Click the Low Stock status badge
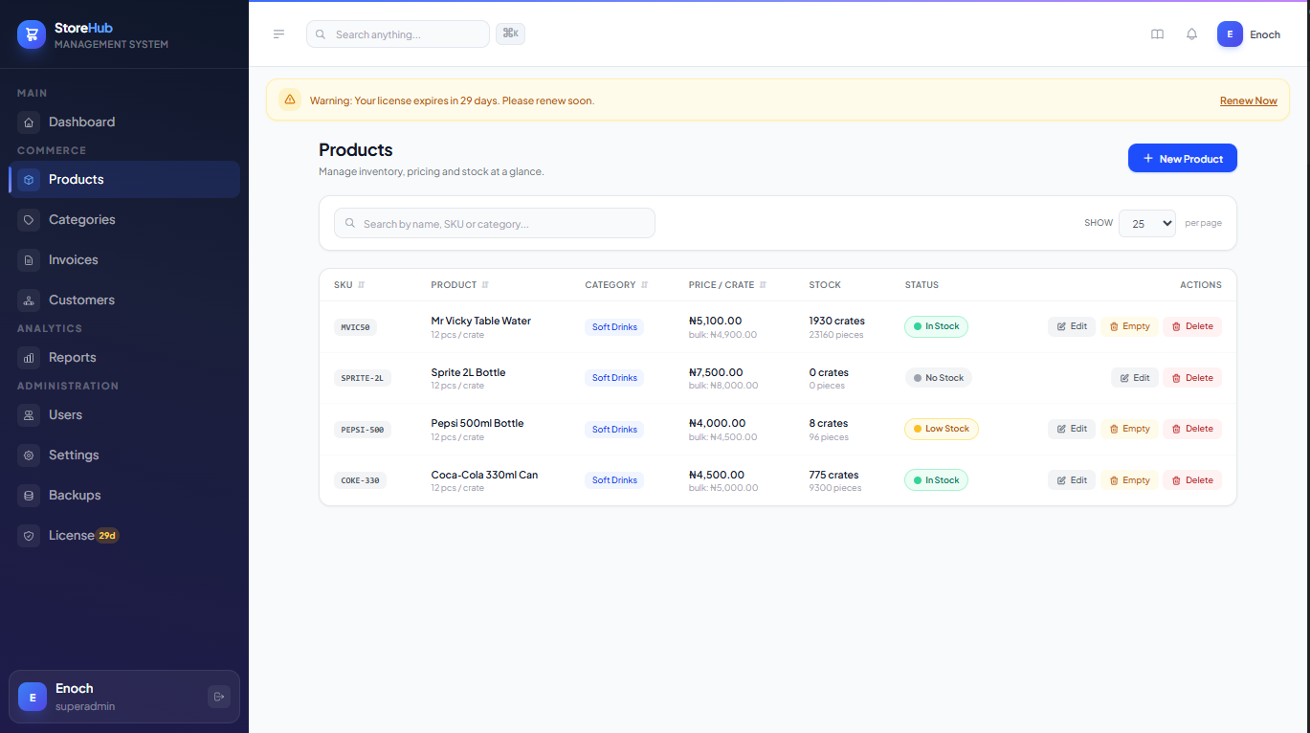Viewport: 1310px width, 733px height. (x=942, y=429)
